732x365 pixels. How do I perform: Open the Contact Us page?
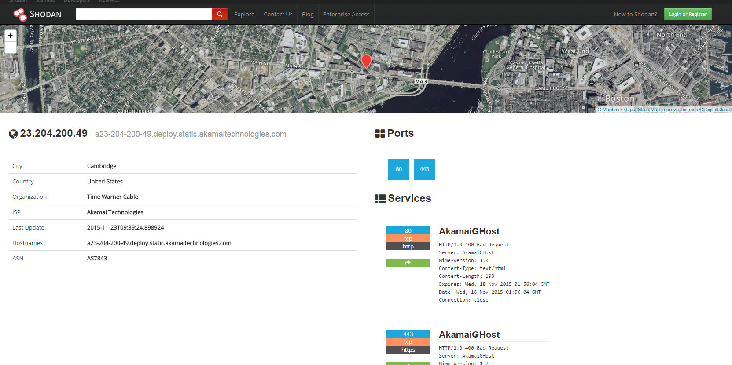[278, 14]
